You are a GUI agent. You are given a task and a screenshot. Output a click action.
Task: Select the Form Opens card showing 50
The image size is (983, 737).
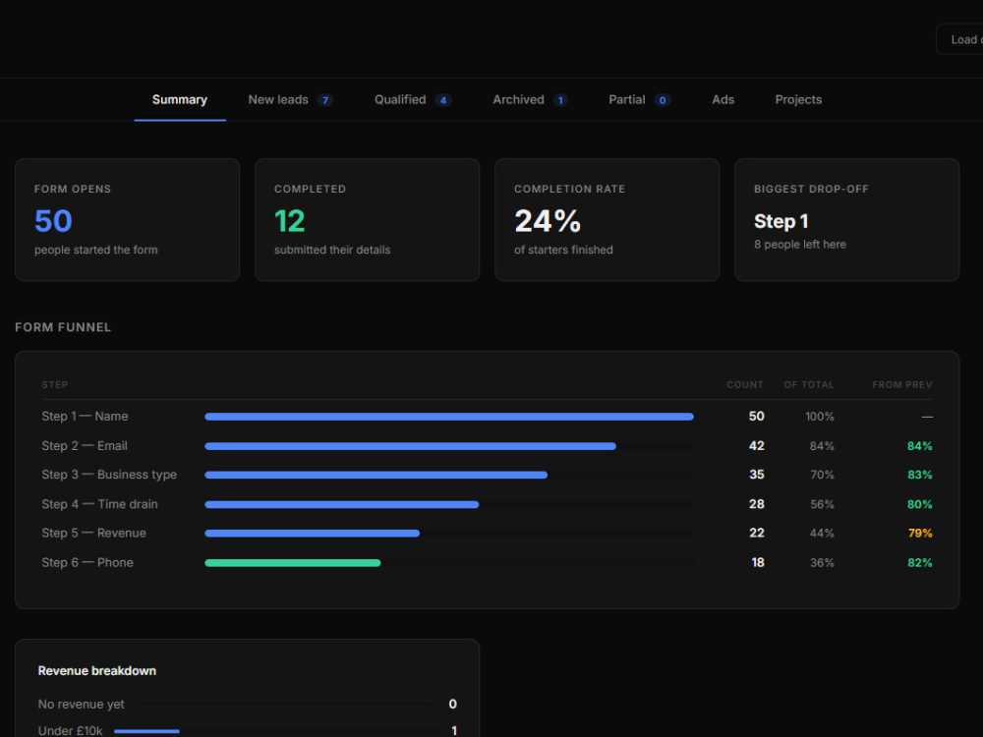click(127, 220)
